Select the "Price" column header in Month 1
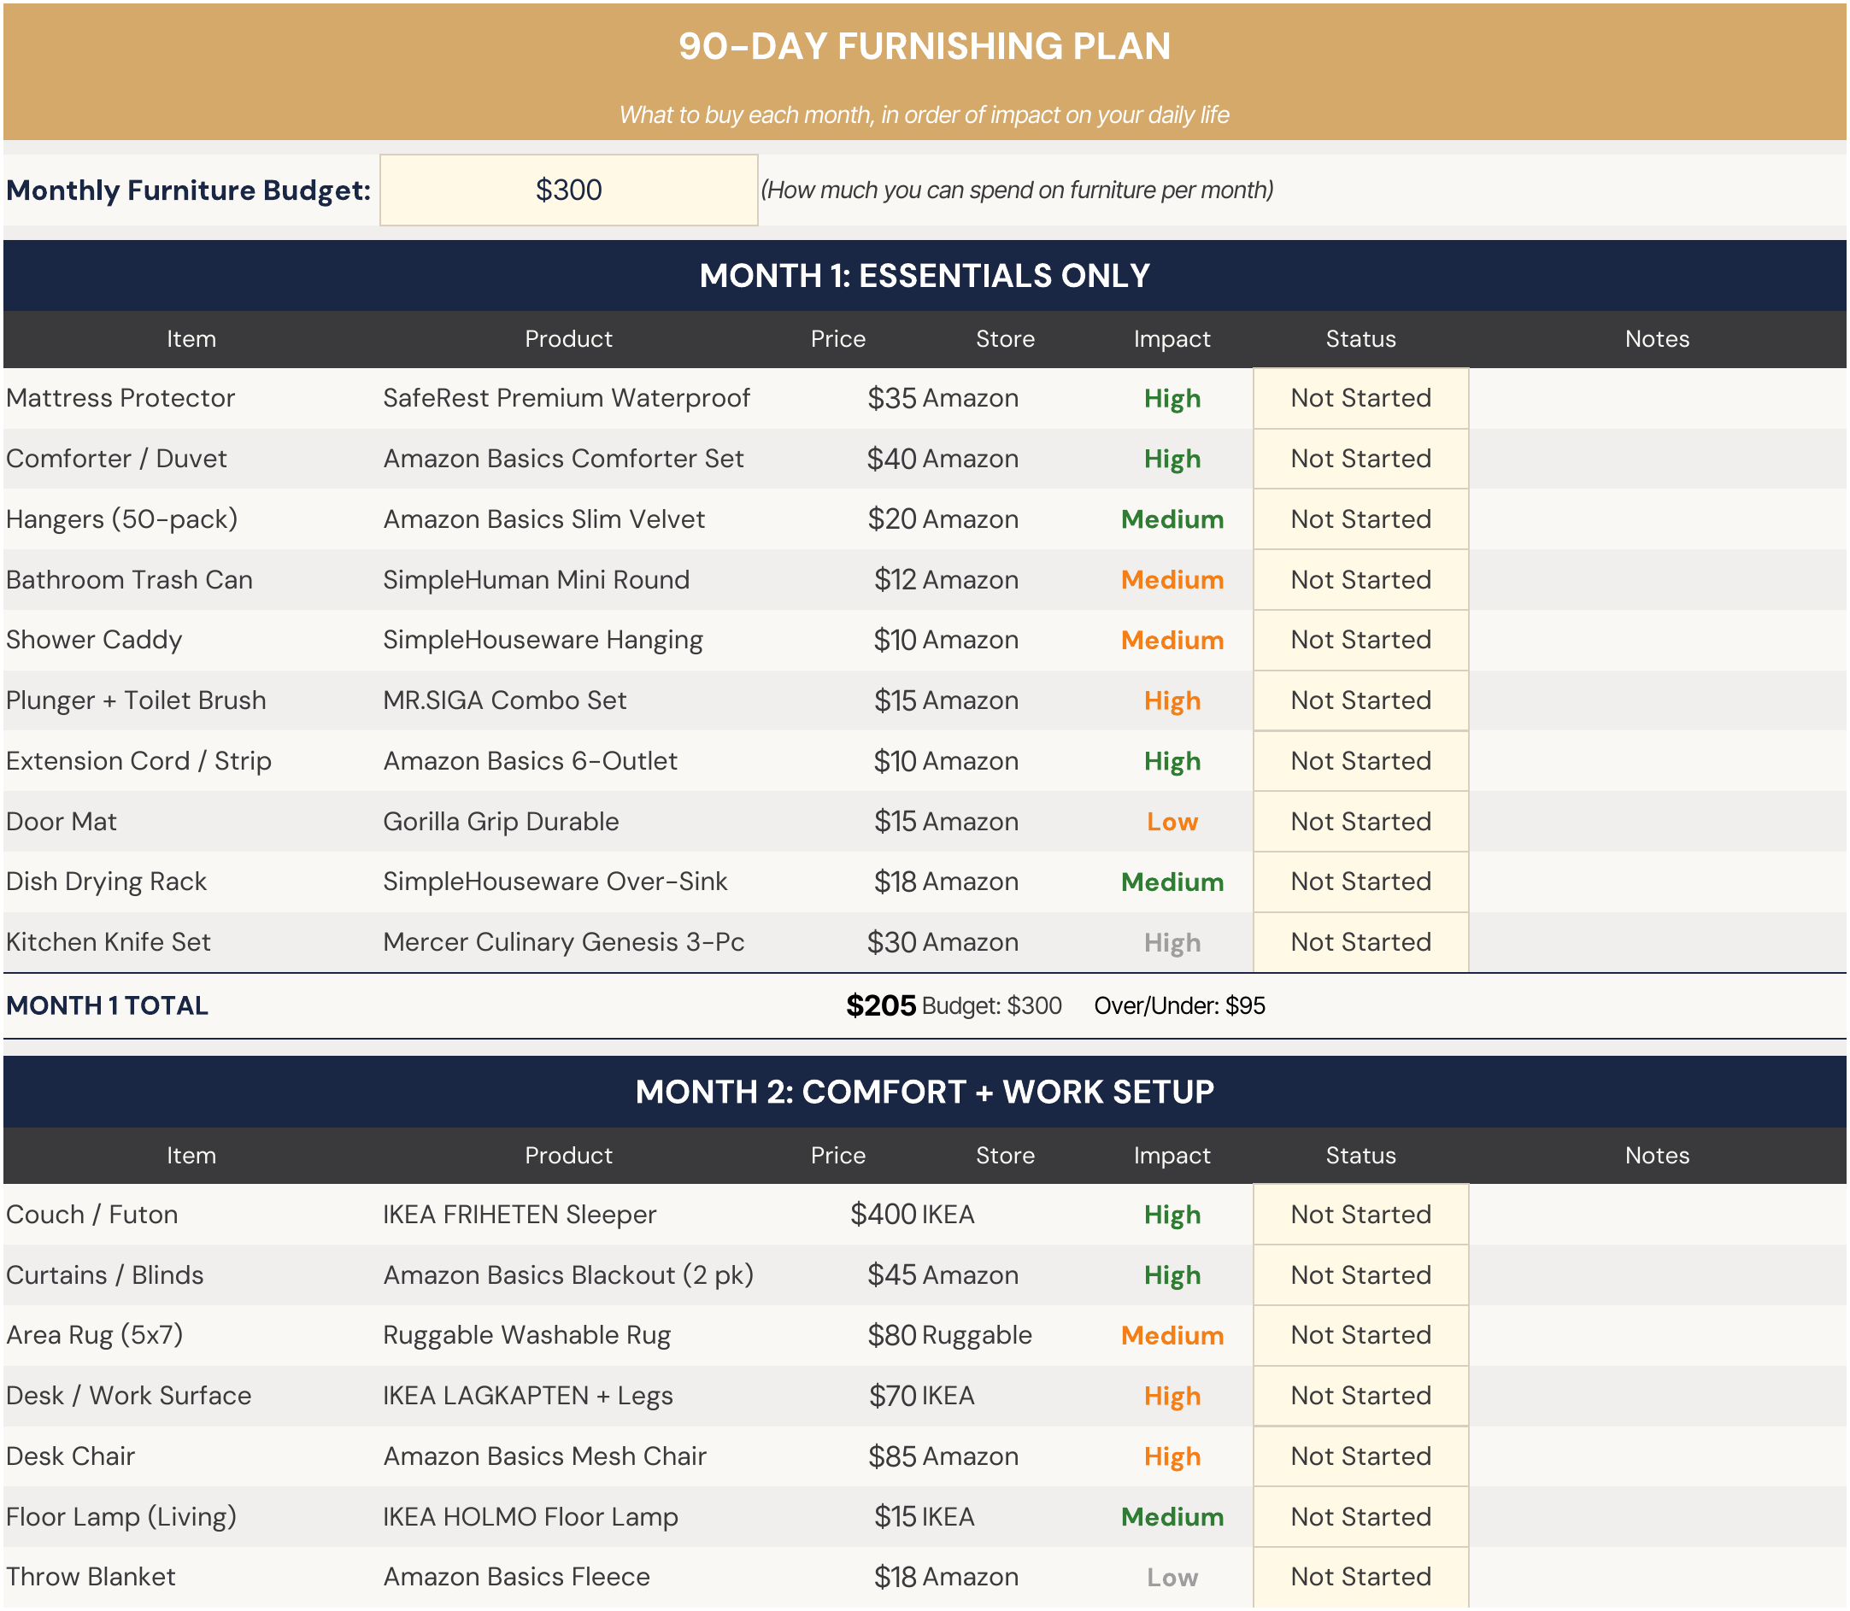1850x1611 pixels. (838, 339)
